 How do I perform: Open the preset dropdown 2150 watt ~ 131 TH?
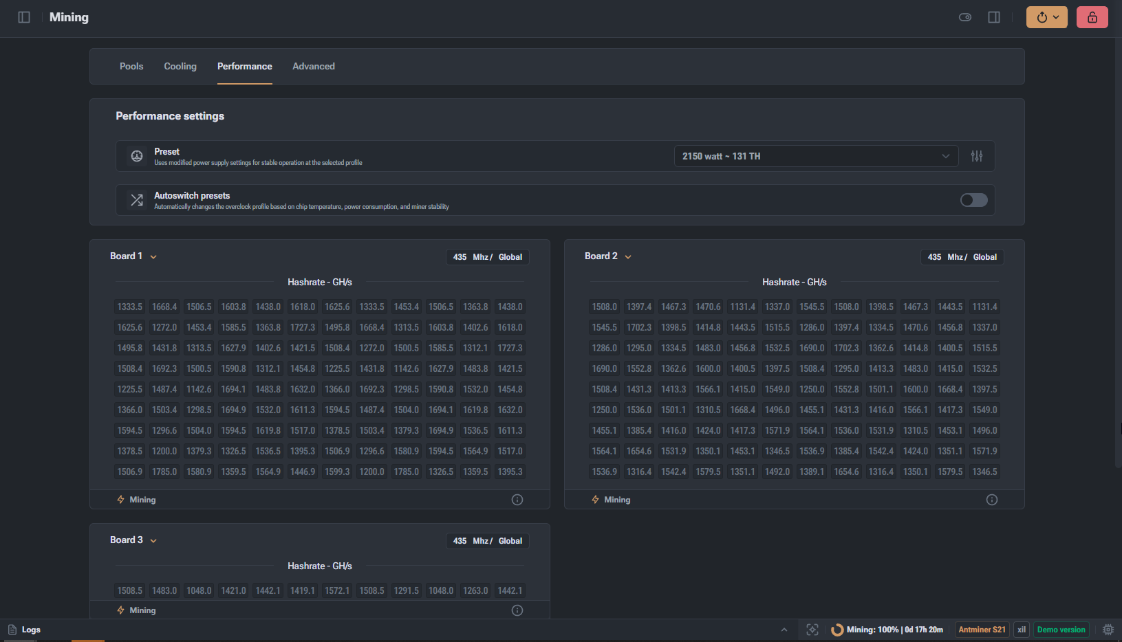tap(817, 156)
